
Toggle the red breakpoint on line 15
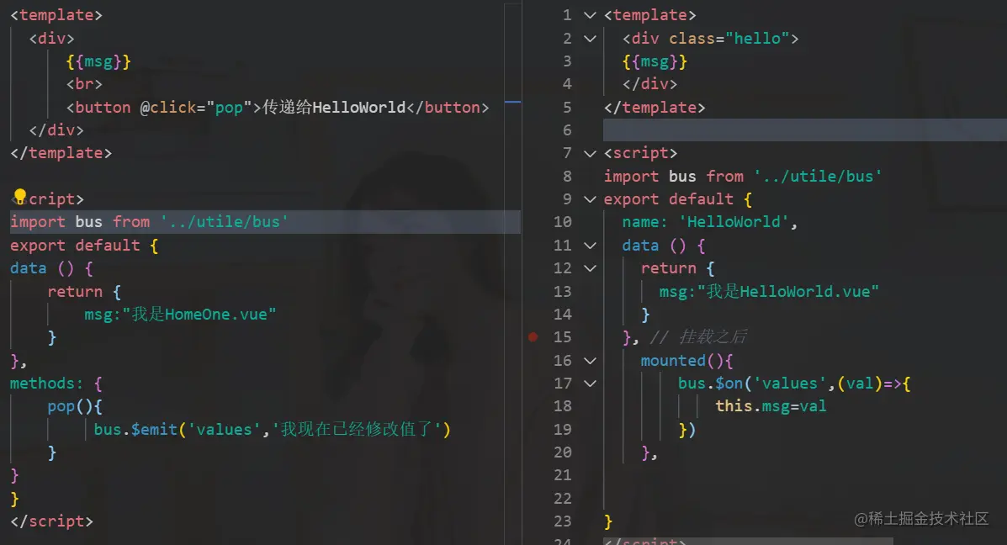point(533,336)
